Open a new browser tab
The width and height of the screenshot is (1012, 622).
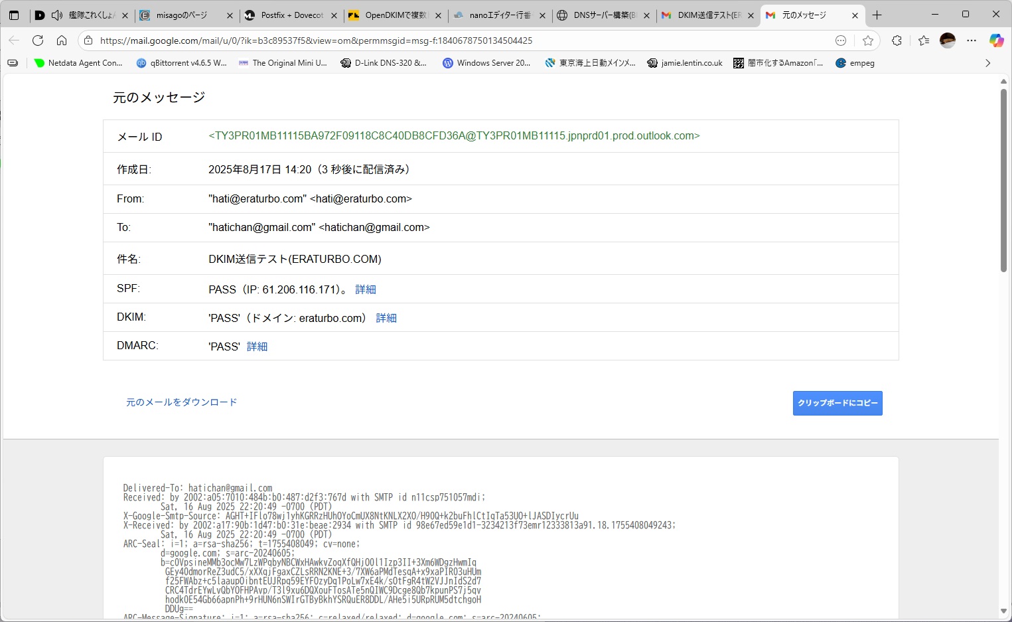(877, 15)
